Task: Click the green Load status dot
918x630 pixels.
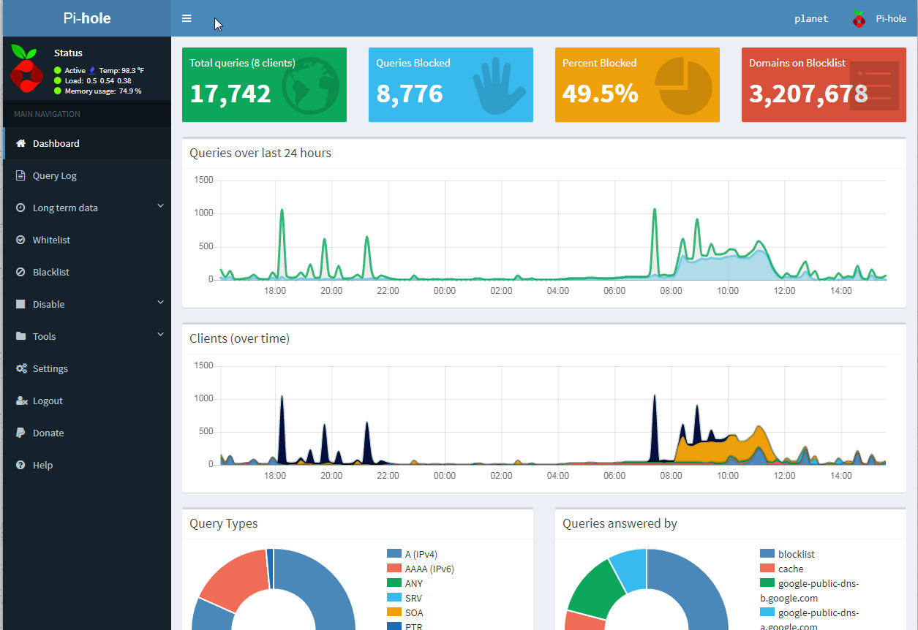Action: pyautogui.click(x=58, y=80)
